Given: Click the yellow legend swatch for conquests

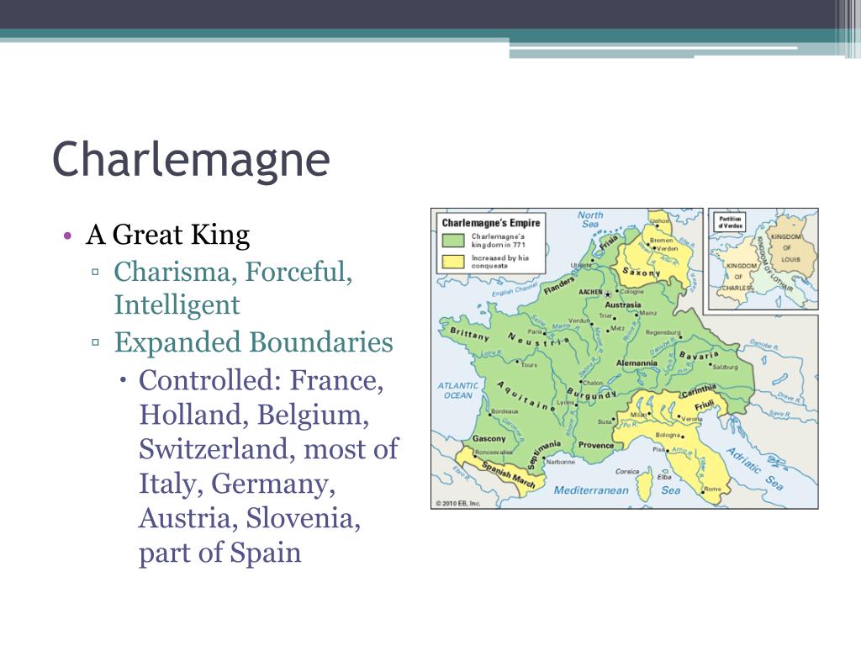Looking at the screenshot, I should (x=453, y=262).
